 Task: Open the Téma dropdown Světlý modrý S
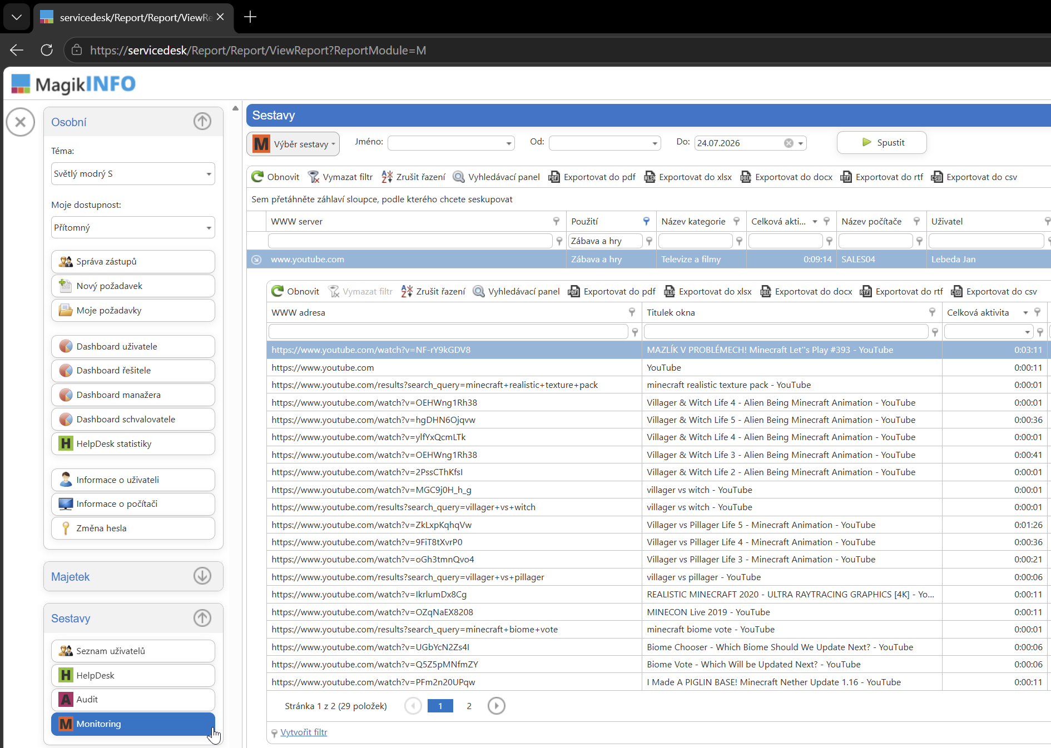point(133,174)
